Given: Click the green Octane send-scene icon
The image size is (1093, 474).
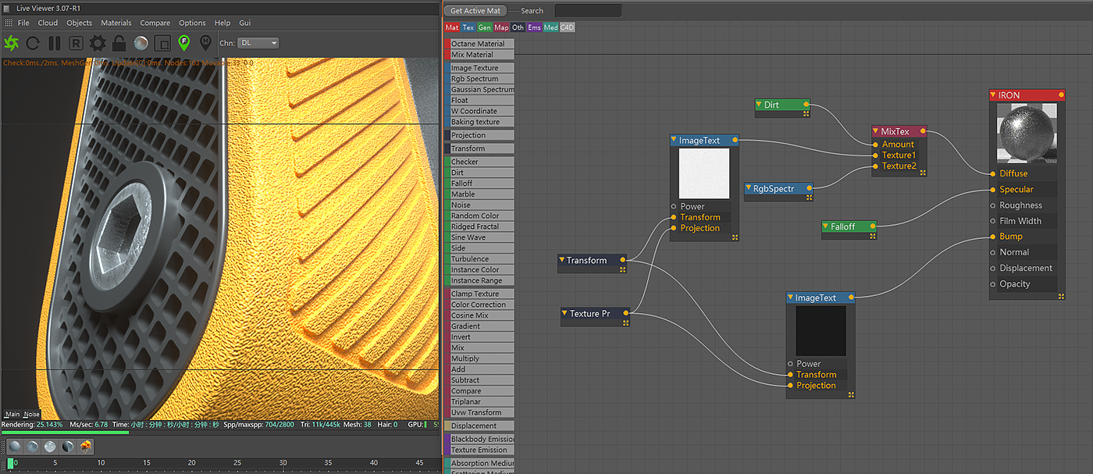Looking at the screenshot, I should (x=12, y=43).
